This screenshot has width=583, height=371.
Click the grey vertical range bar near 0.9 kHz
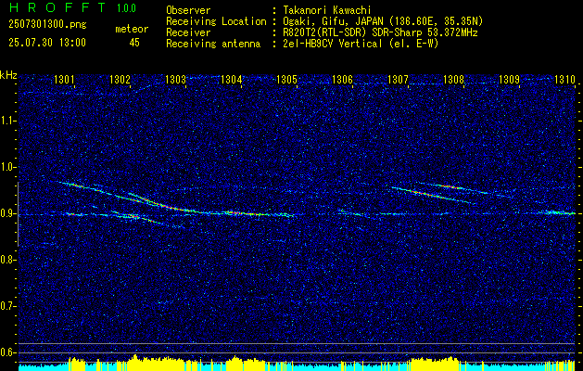coord(18,214)
